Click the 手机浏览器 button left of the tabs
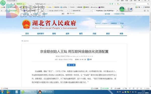 pyautogui.click(x=13, y=11)
